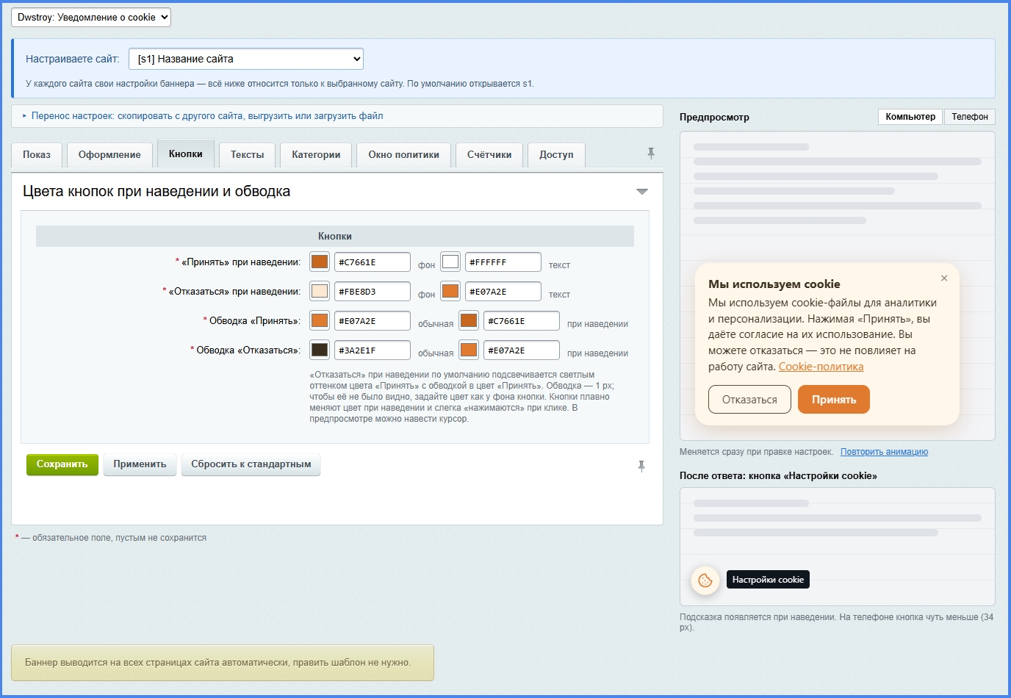Open Обводка «Принять» normal color swatch

pos(320,320)
